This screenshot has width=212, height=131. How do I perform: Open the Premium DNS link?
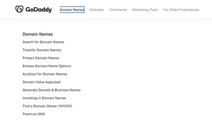(34, 114)
